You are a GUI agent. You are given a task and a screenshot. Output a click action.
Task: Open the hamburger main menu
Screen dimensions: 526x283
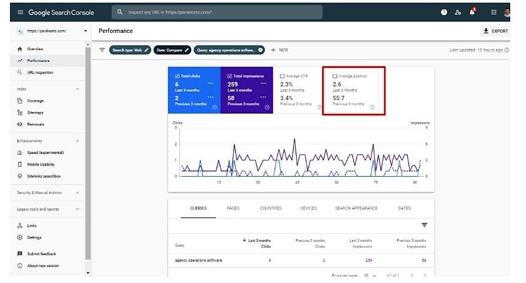21,12
